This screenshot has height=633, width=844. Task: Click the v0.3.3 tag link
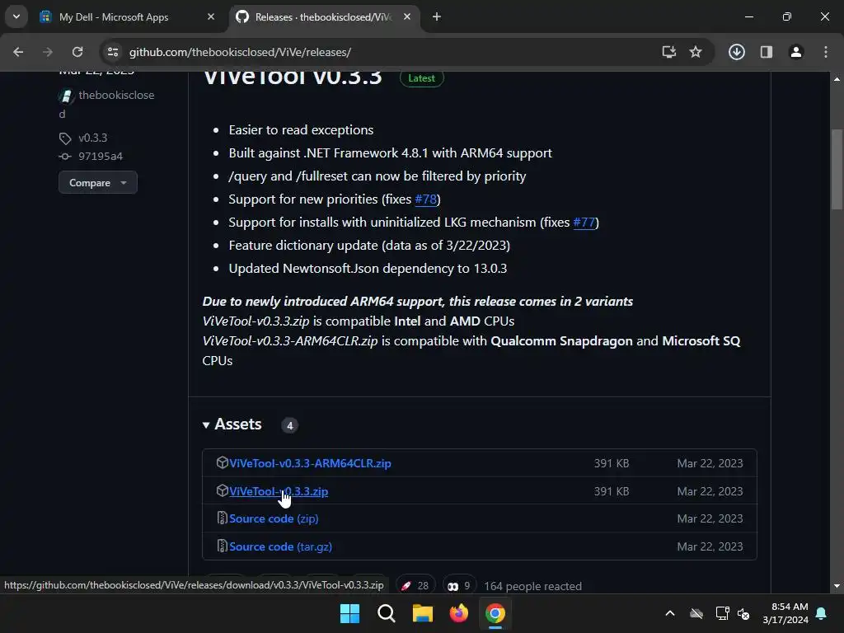[92, 138]
